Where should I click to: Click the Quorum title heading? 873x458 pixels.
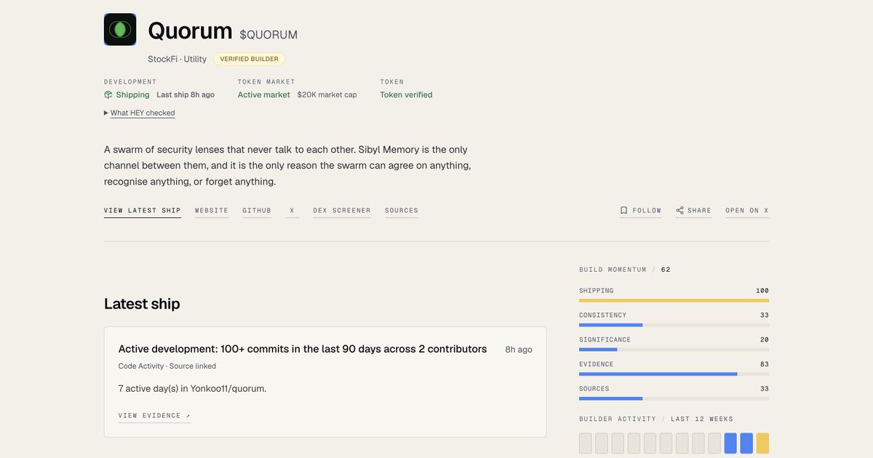(x=190, y=31)
